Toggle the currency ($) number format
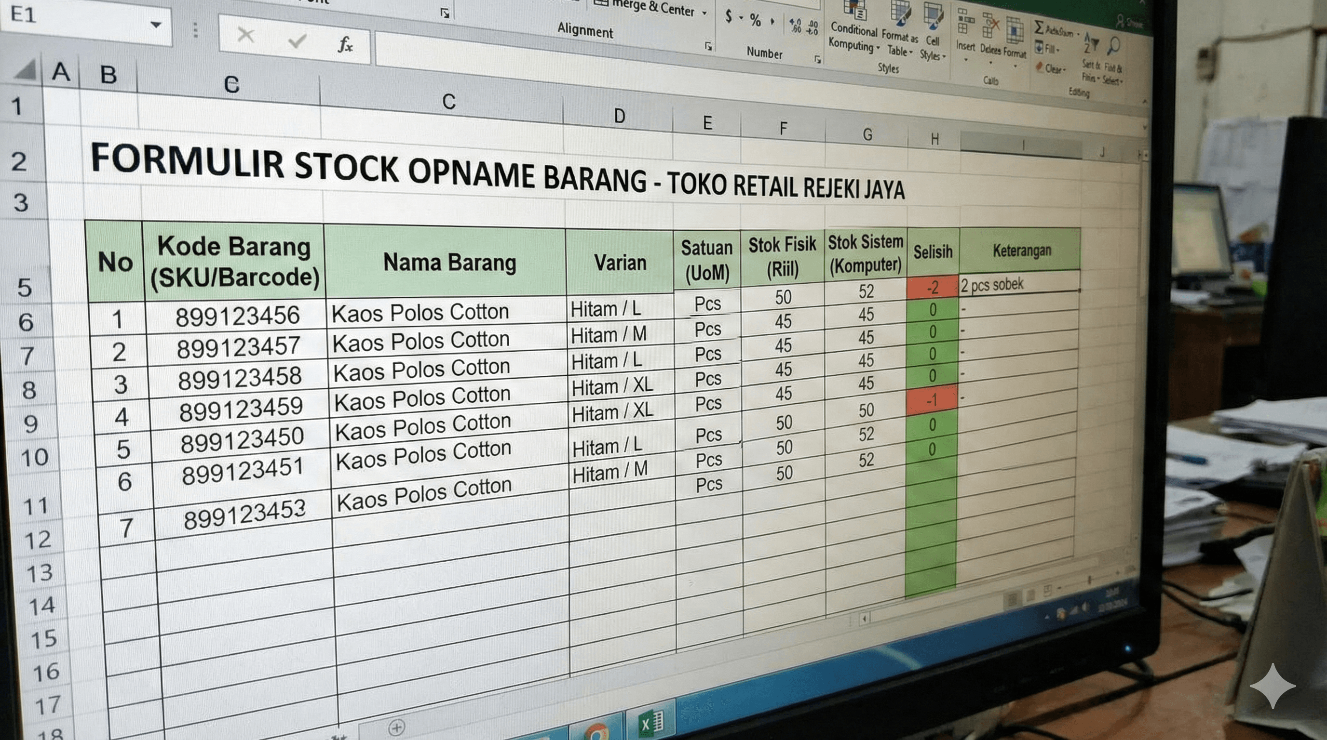The height and width of the screenshot is (740, 1327). coord(729,16)
